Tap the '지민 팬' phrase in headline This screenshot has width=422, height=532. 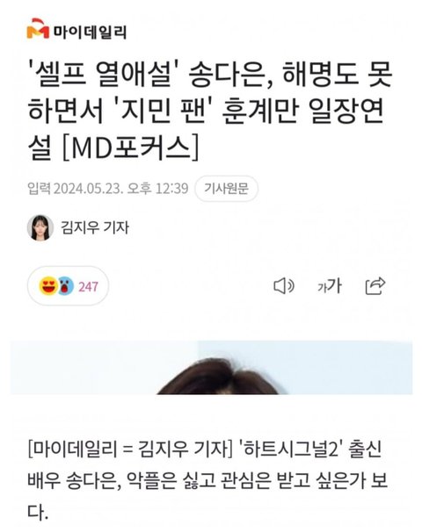[164, 111]
